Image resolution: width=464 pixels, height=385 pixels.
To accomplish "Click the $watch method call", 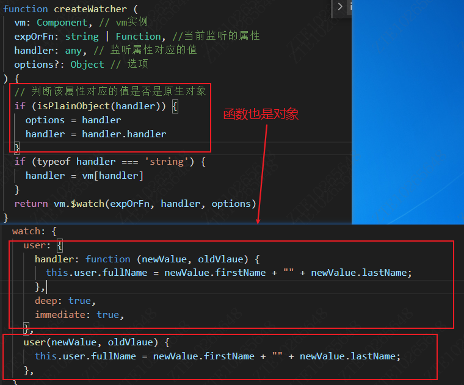I will coord(87,204).
